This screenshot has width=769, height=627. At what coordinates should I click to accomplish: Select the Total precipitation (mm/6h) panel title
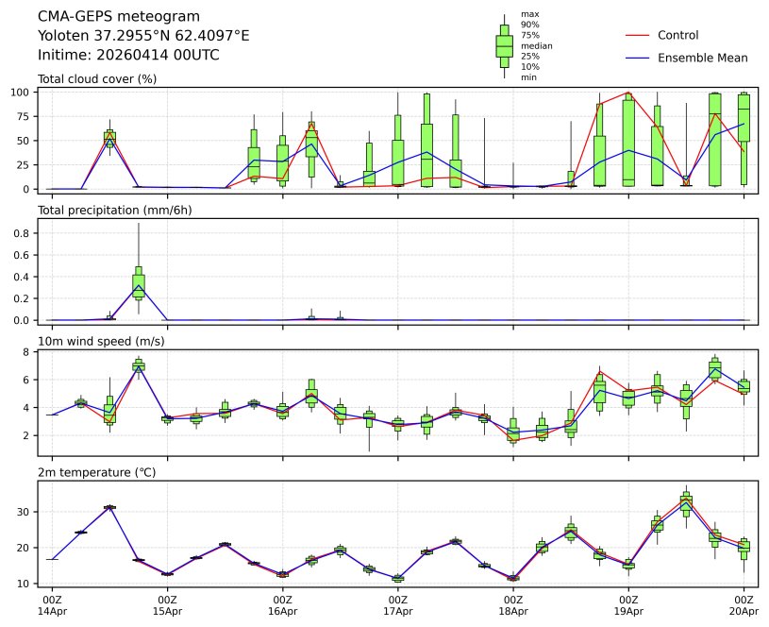click(x=114, y=210)
